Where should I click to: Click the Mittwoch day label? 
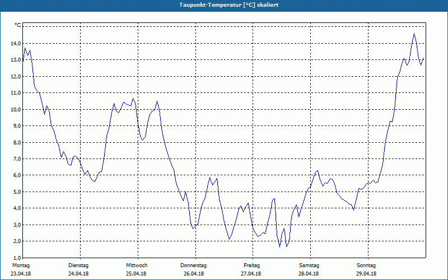coord(137,265)
